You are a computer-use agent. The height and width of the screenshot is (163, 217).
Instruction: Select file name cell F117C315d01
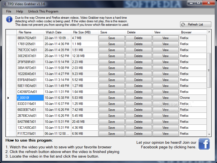30,133
